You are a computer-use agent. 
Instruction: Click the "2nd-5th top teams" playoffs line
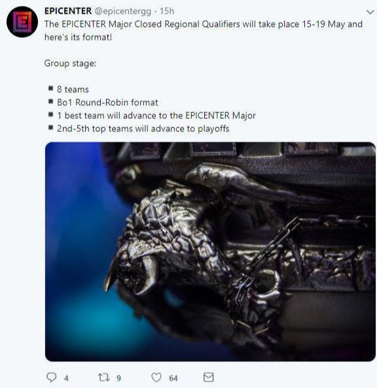point(143,129)
